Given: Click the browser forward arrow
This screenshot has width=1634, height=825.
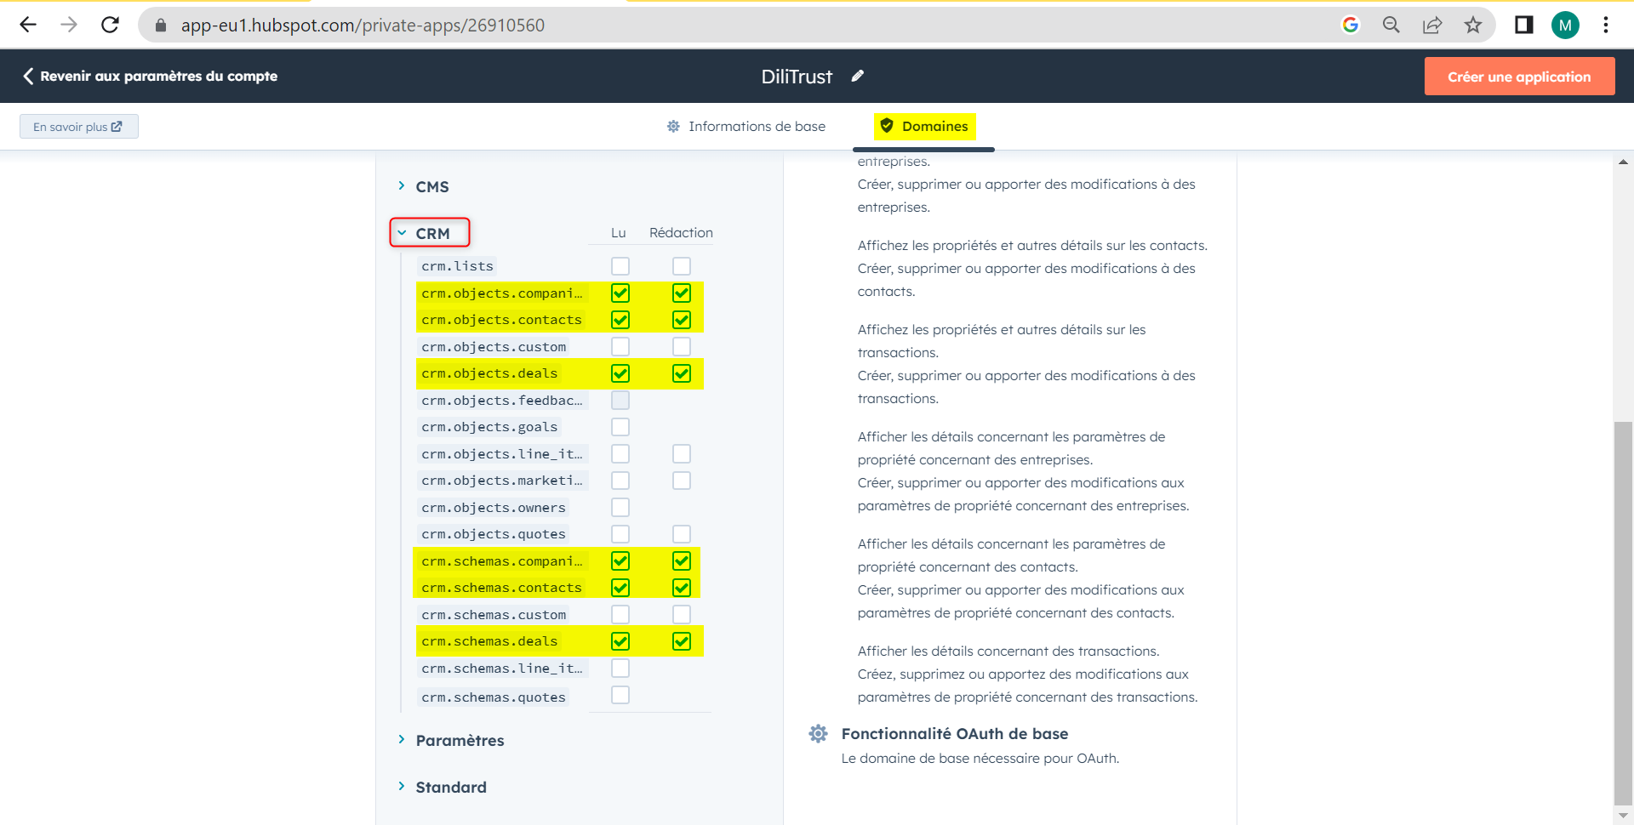Looking at the screenshot, I should pos(69,25).
